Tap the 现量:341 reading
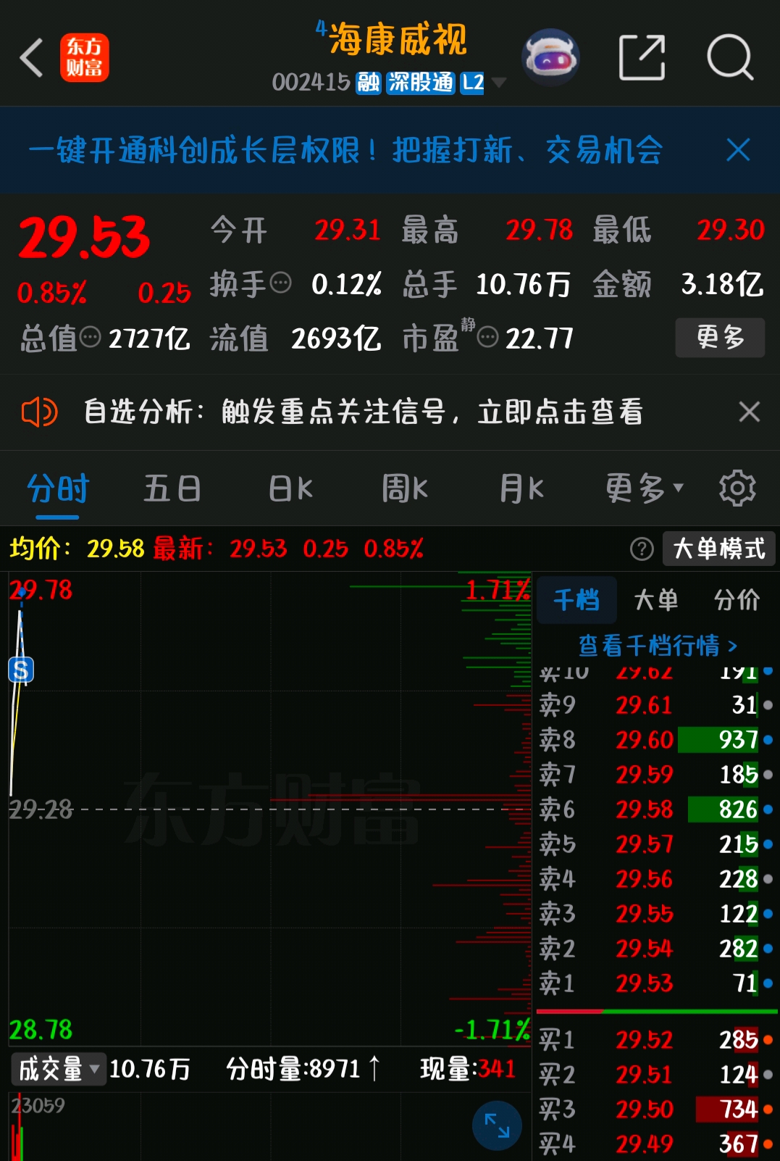The width and height of the screenshot is (780, 1161). (468, 1069)
